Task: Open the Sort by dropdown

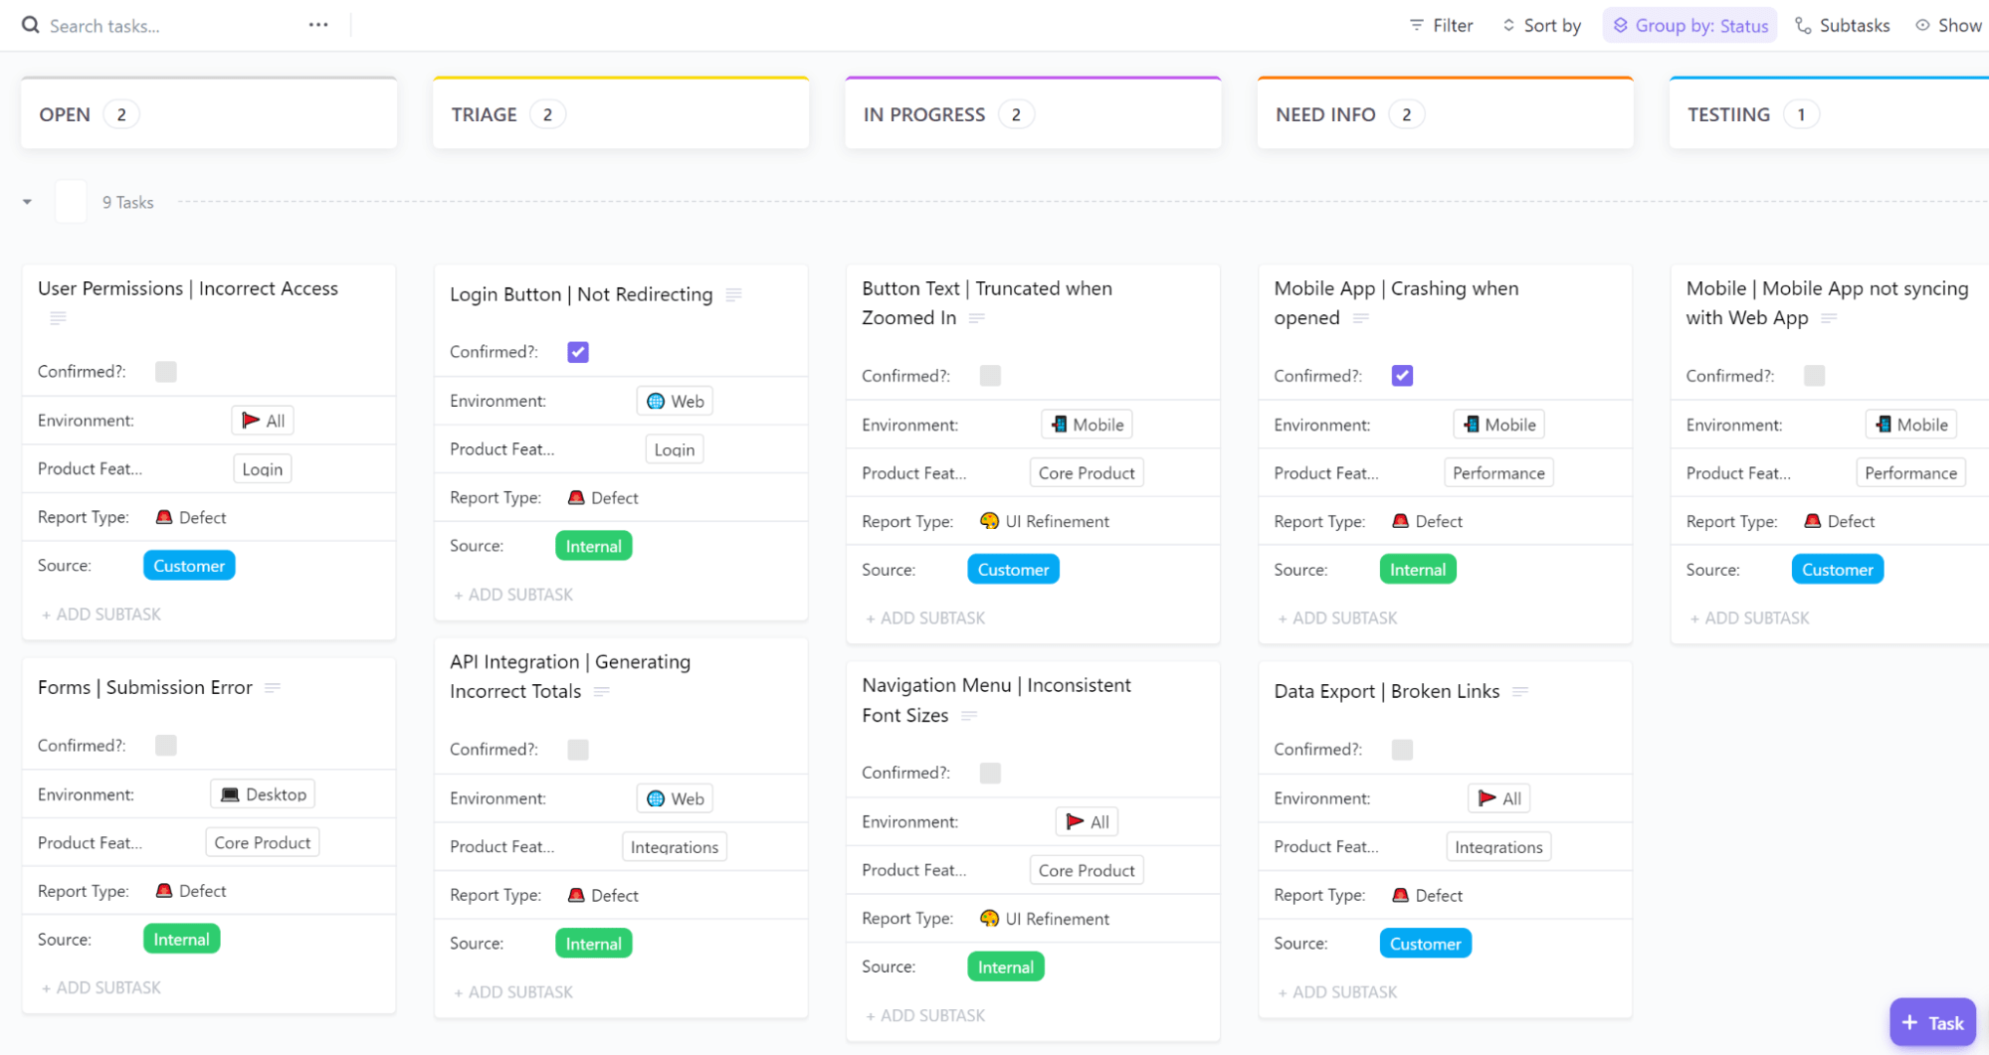Action: tap(1541, 26)
